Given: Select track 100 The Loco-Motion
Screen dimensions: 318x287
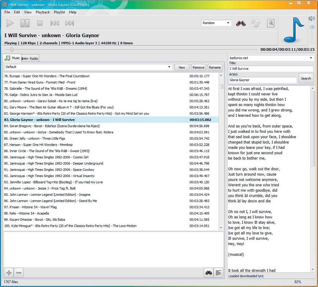Looking at the screenshot, I should tap(111, 226).
